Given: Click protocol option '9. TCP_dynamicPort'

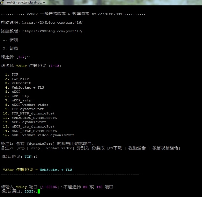Looking at the screenshot, I should tap(25, 109).
